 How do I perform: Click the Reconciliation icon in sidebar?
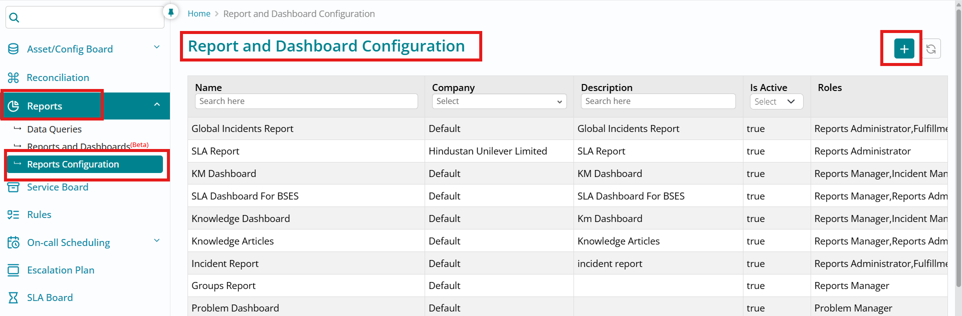(x=14, y=77)
